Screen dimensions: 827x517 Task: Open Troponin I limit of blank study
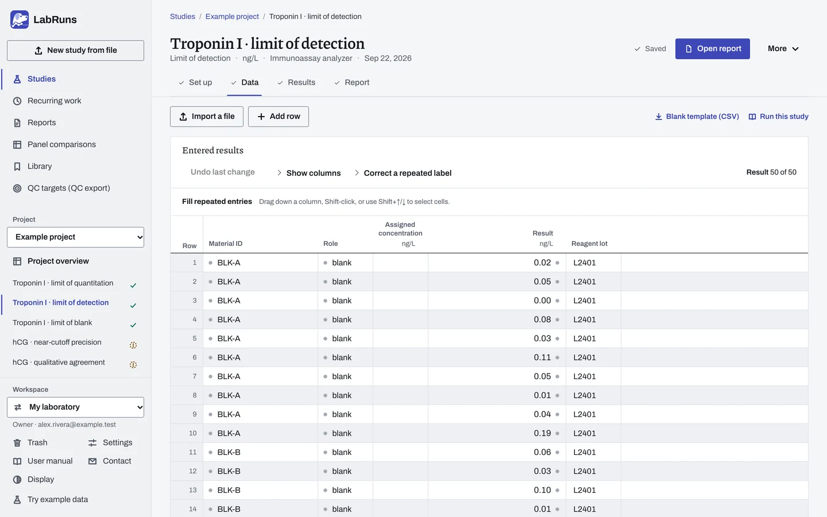click(75, 323)
